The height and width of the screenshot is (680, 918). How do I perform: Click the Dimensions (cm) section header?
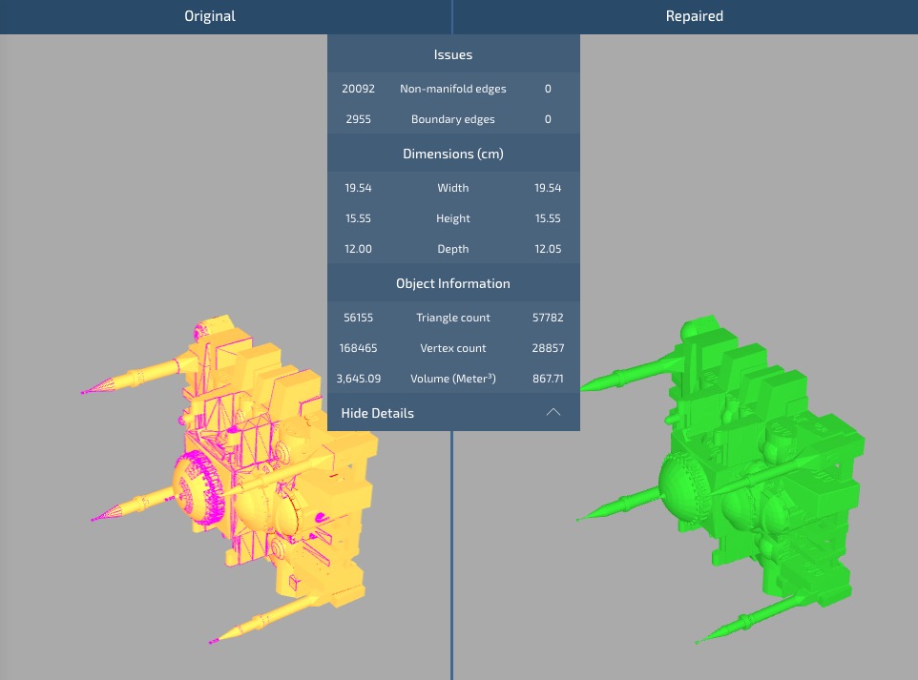(x=453, y=154)
